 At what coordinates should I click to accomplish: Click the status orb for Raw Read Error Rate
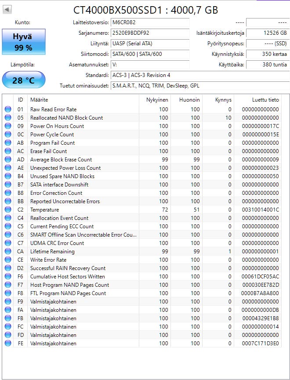coord(8,110)
